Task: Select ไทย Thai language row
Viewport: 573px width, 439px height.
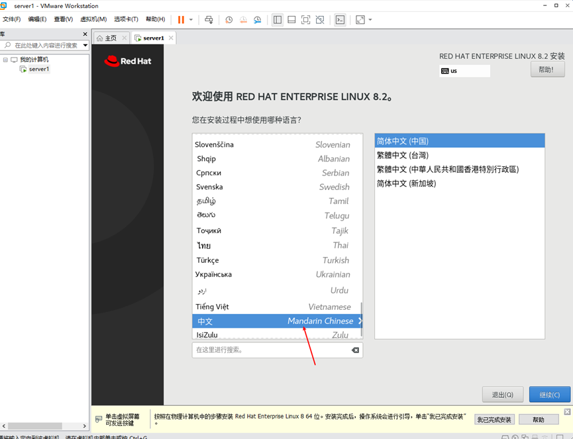Action: tap(277, 246)
